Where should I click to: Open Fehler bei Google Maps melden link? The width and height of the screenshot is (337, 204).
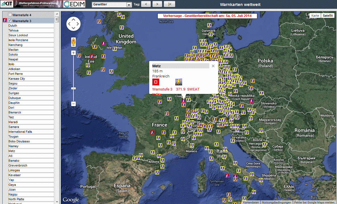point(314,202)
